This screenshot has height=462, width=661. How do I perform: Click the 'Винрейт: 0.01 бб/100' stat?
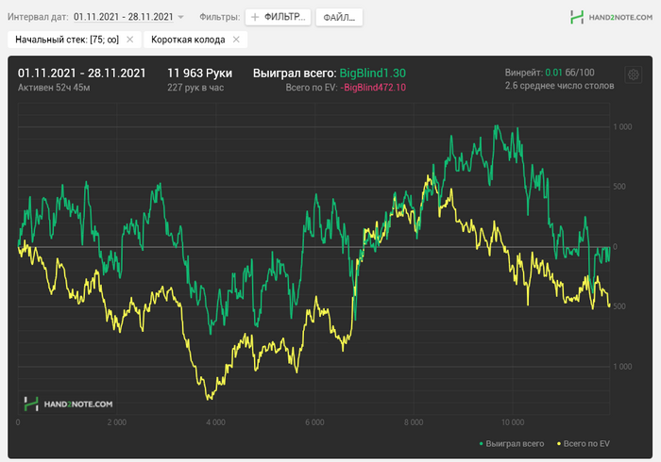pos(550,73)
